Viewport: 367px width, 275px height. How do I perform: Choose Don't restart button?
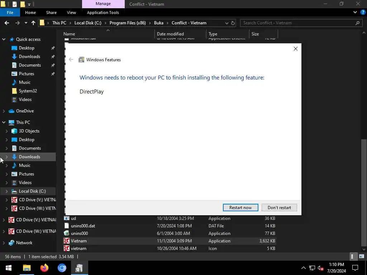pyautogui.click(x=279, y=207)
